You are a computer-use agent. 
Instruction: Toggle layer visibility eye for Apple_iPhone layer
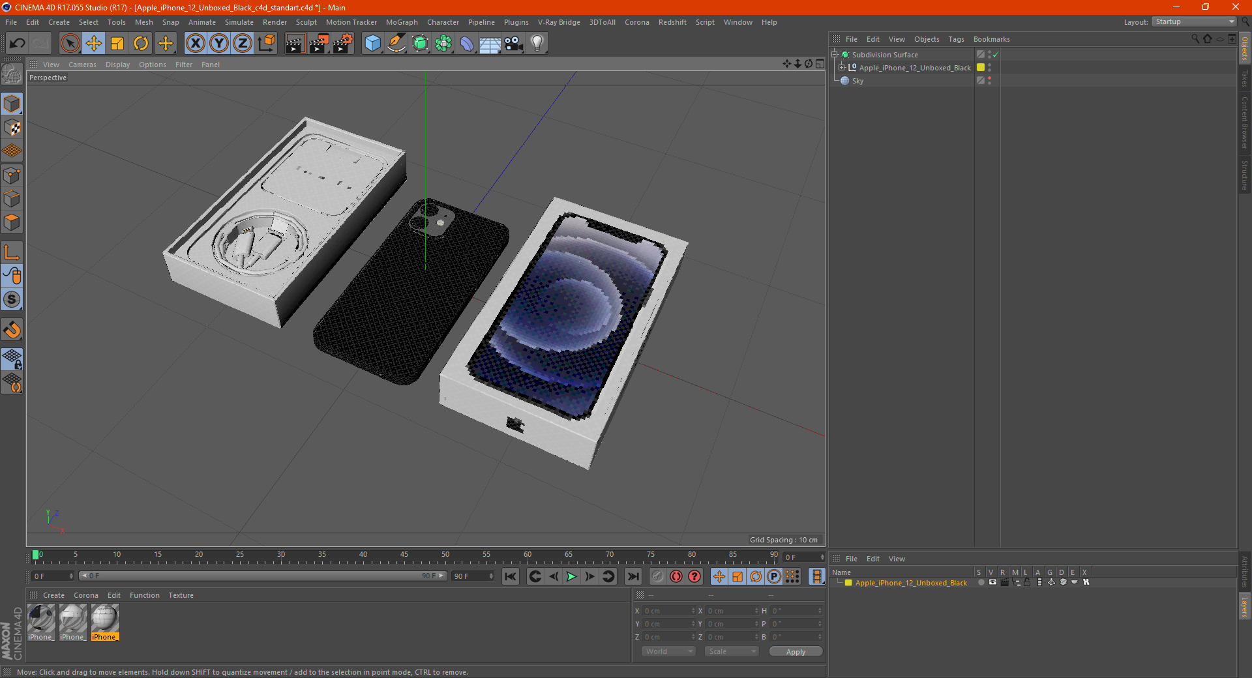992,583
